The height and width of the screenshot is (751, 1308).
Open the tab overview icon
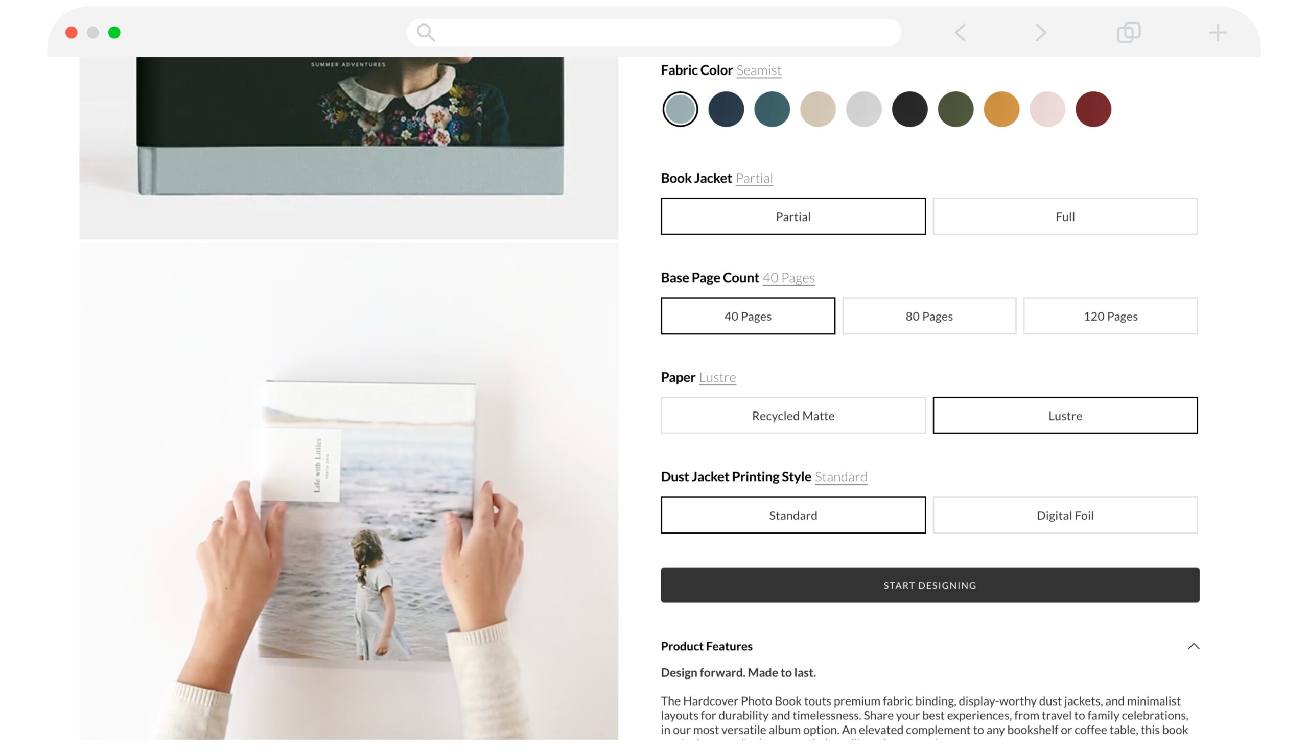point(1128,33)
